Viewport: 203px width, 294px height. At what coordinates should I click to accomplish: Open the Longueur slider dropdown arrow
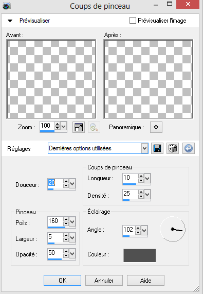[x=147, y=178]
